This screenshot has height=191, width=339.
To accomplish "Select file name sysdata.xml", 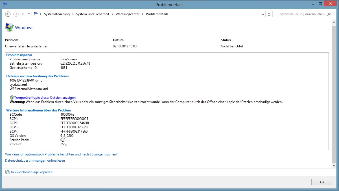I will coord(18,85).
